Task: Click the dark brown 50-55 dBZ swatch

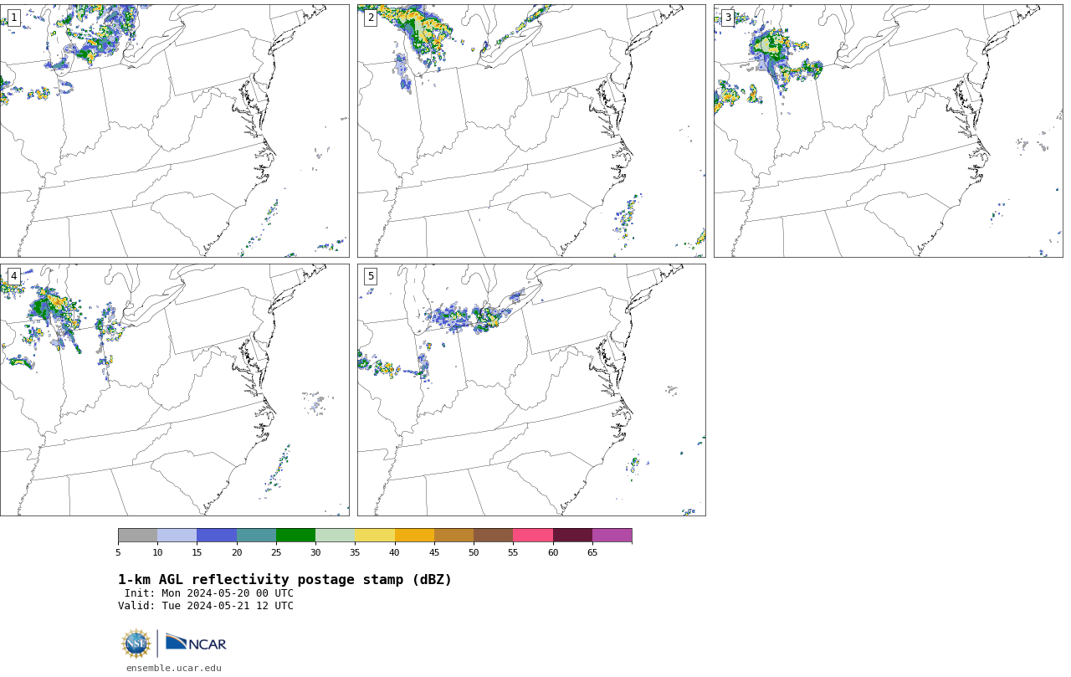Action: tap(493, 536)
